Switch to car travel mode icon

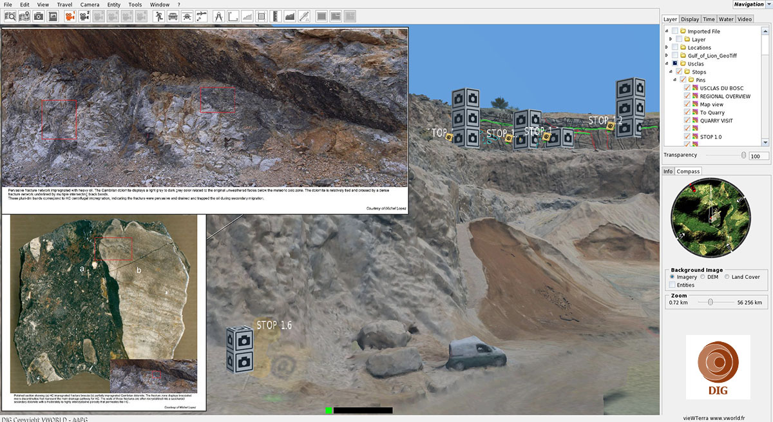(173, 16)
